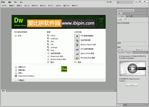Open the 编辑(E) menu

12,6
